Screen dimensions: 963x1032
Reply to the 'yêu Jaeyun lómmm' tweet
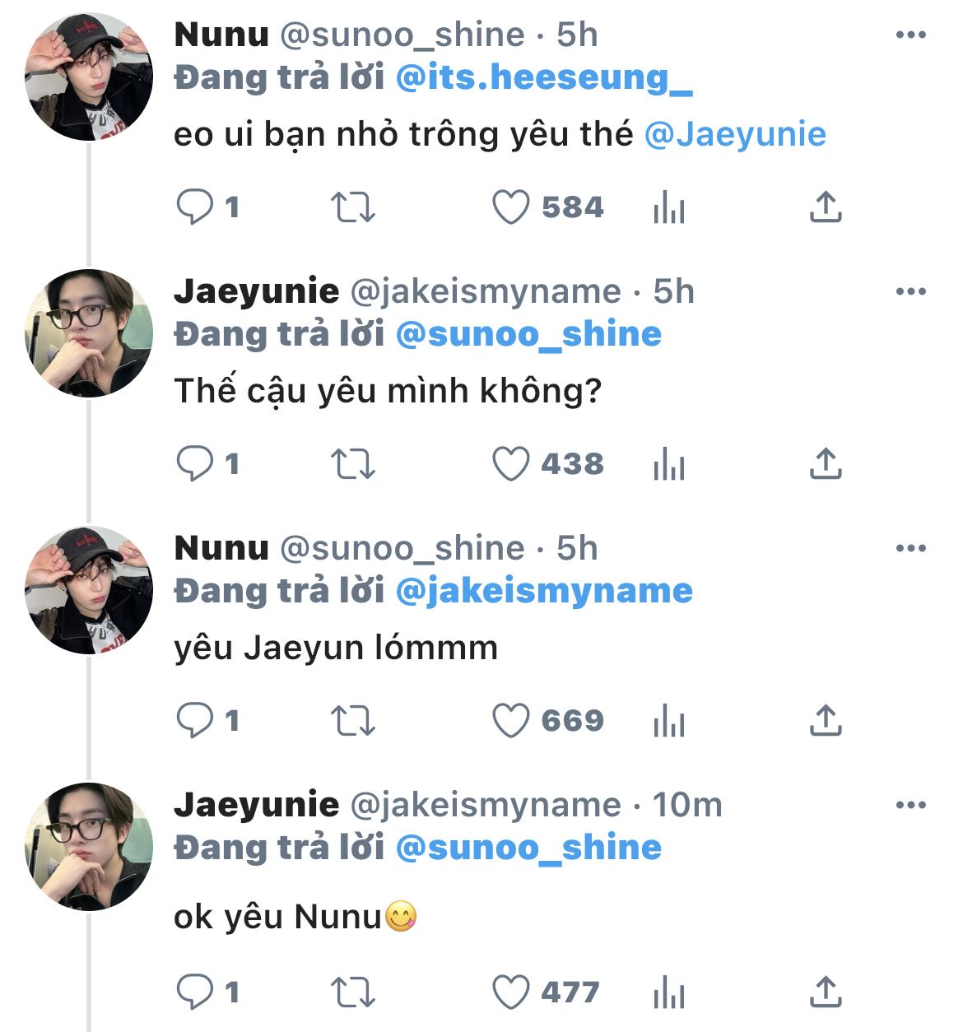194,721
